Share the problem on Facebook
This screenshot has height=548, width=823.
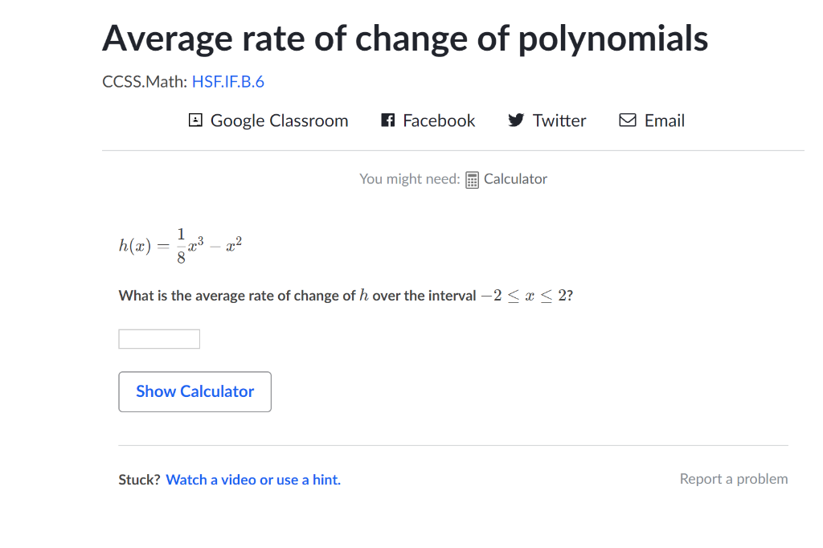coord(428,120)
